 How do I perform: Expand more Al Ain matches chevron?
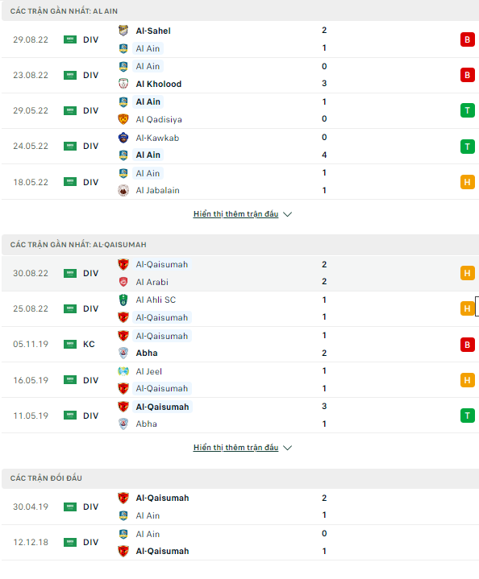[x=287, y=214]
